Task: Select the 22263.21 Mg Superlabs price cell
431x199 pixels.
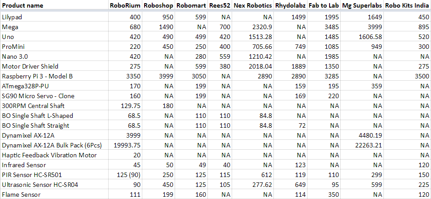Action: [x=362, y=146]
